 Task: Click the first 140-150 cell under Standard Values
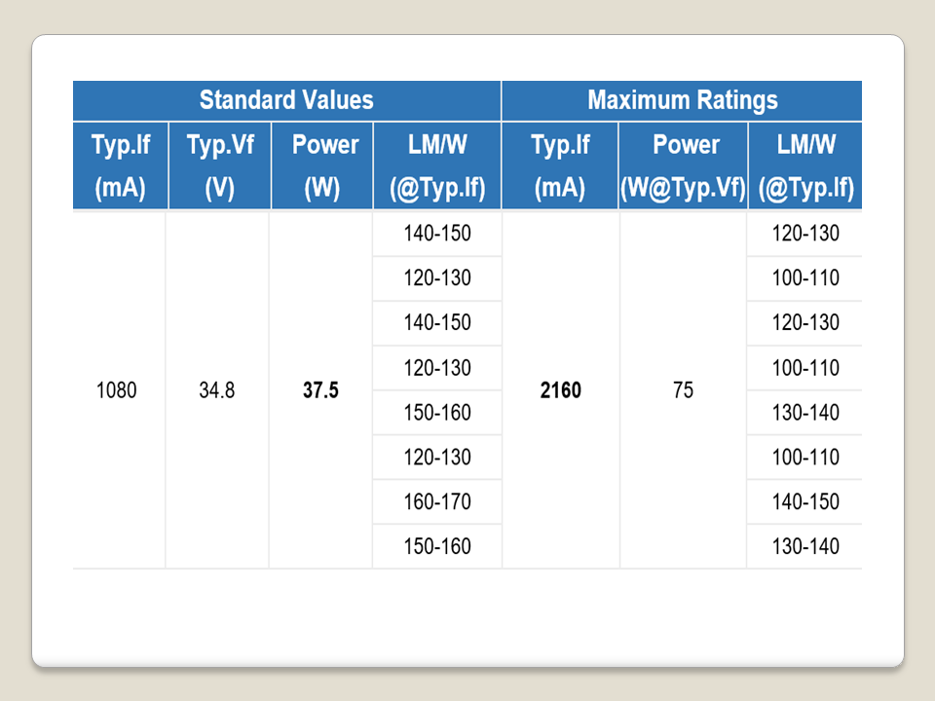point(436,234)
